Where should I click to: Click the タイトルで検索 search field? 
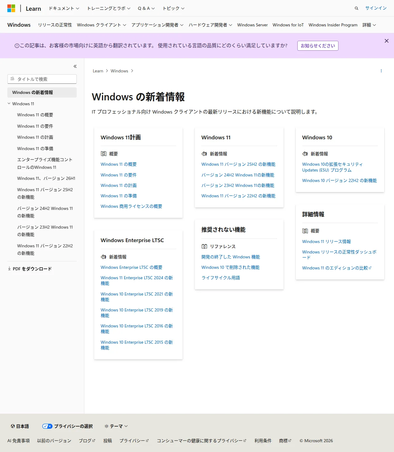pos(42,79)
